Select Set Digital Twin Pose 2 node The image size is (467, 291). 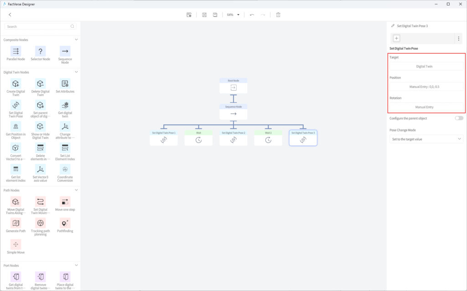[233, 138]
